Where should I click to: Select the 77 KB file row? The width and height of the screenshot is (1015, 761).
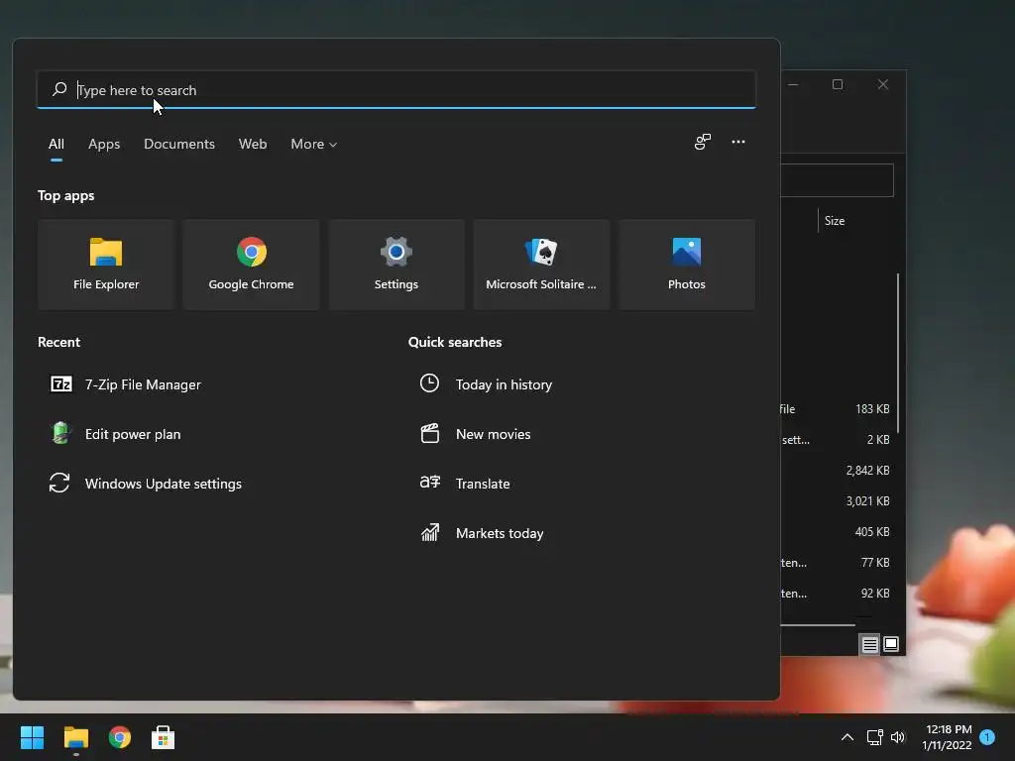[x=837, y=563]
